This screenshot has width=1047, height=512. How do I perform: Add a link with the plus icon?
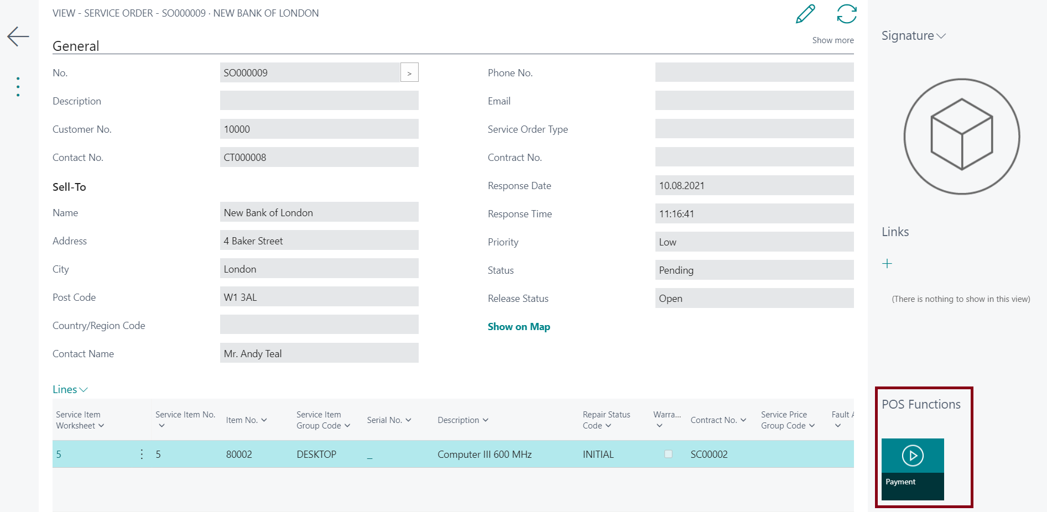tap(887, 264)
